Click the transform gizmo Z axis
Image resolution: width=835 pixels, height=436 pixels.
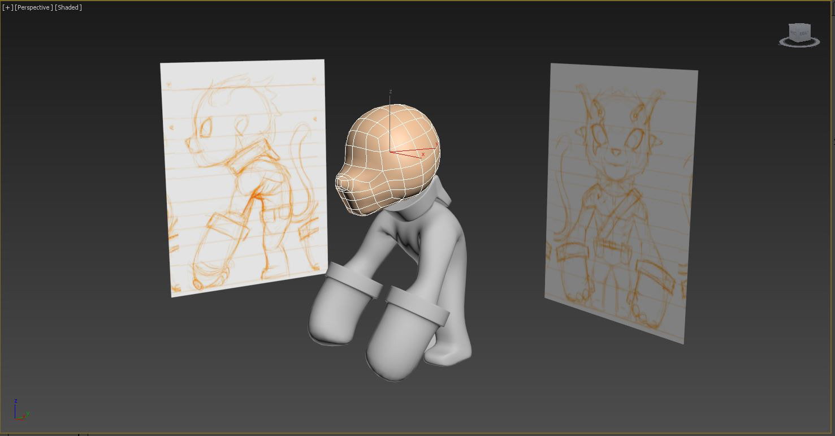[390, 122]
